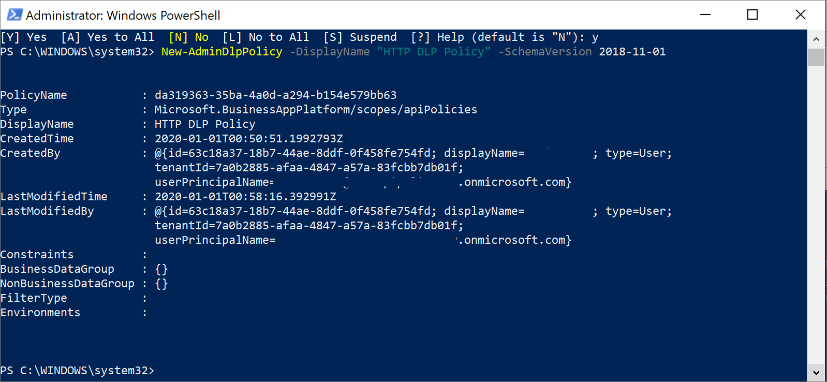This screenshot has height=382, width=827.
Task: Click the HTTP DLP Policy display name
Action: (204, 124)
